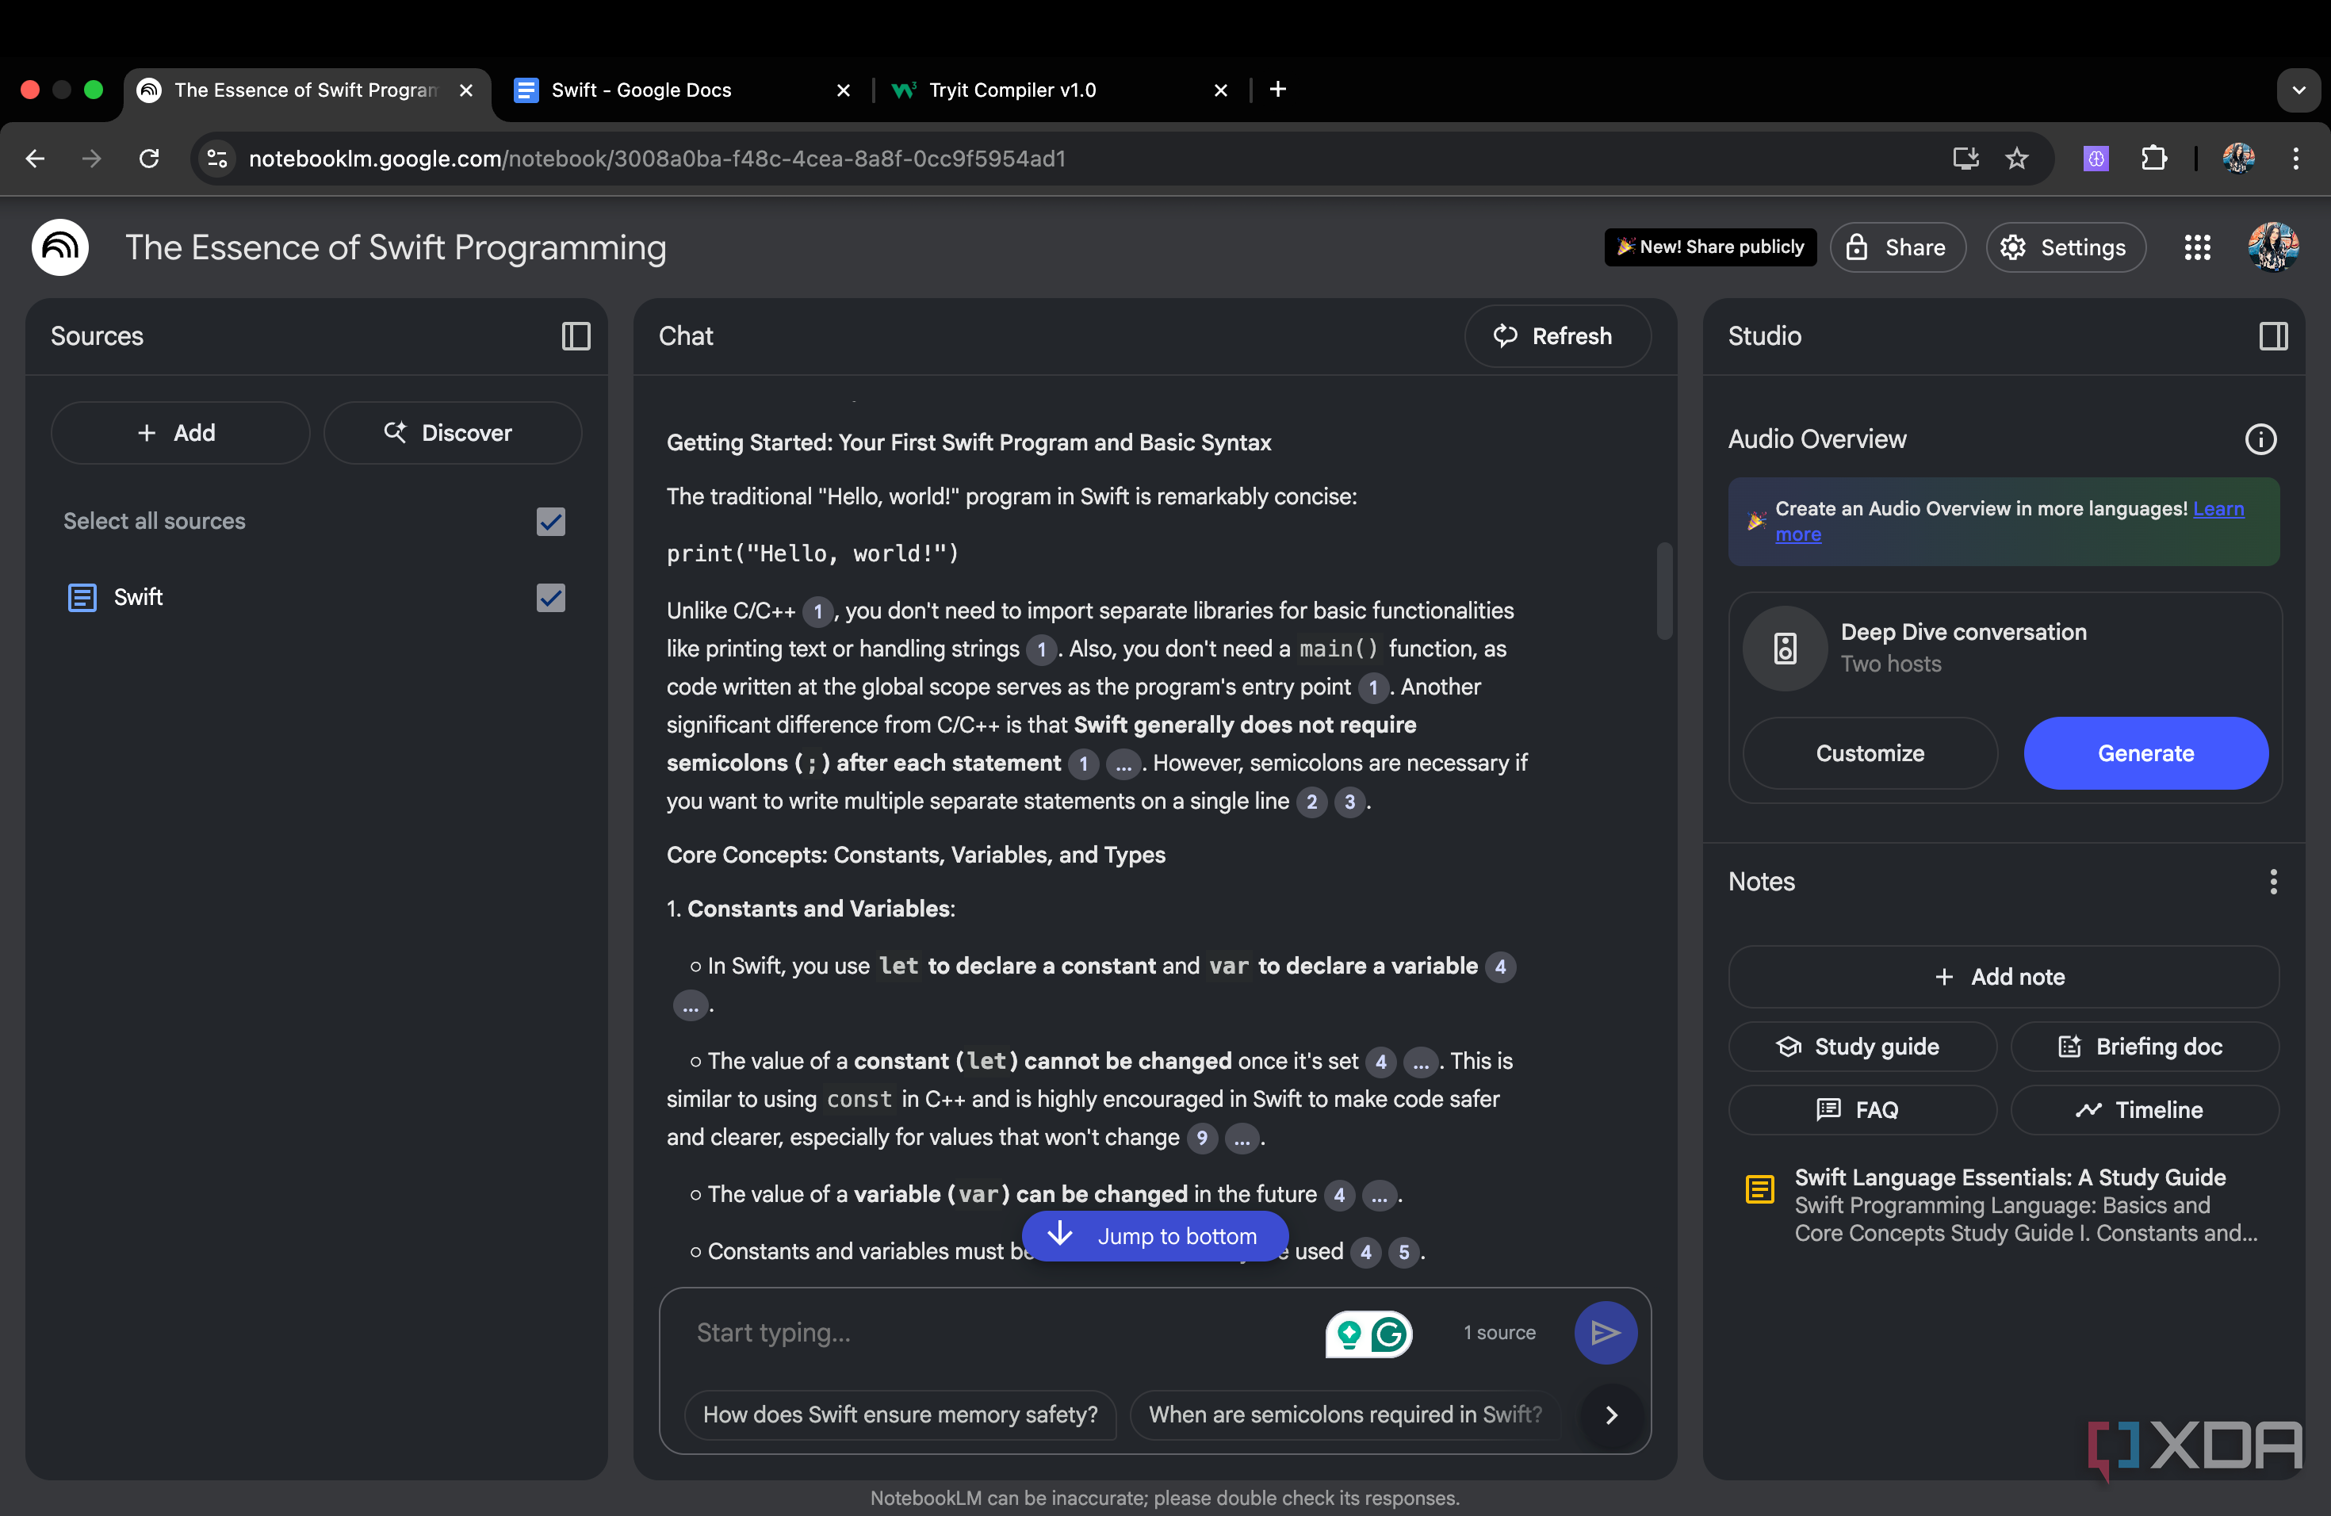Viewport: 2331px width, 1516px height.
Task: Collapse the Studio panel
Action: (x=2273, y=336)
